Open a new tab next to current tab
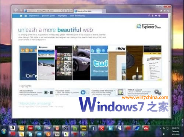The image size is (184, 137). [x=104, y=11]
